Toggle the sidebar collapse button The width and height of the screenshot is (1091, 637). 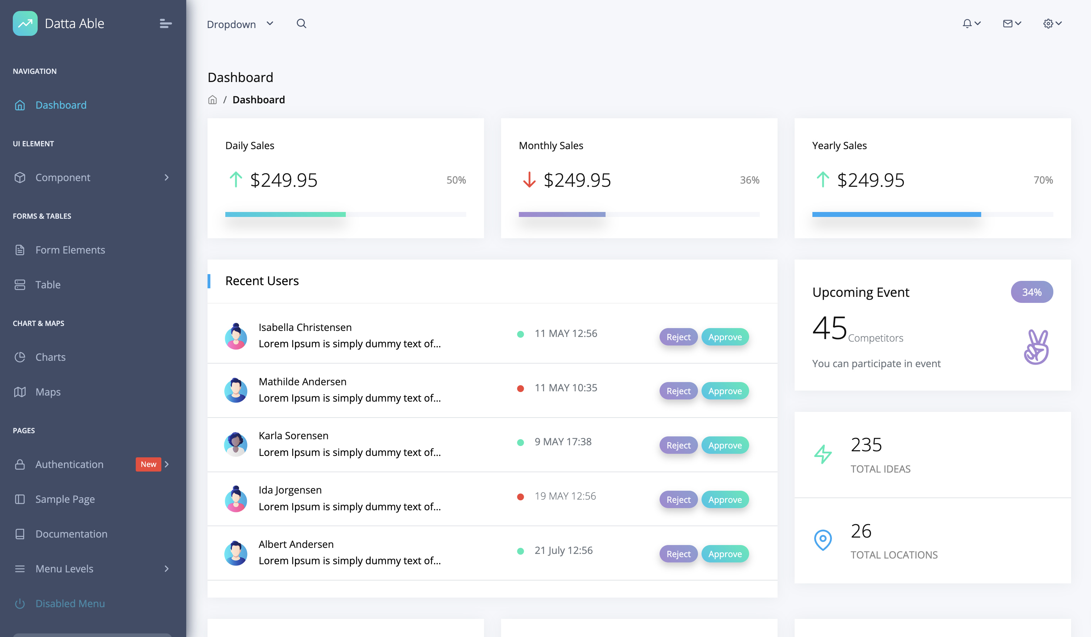(165, 23)
